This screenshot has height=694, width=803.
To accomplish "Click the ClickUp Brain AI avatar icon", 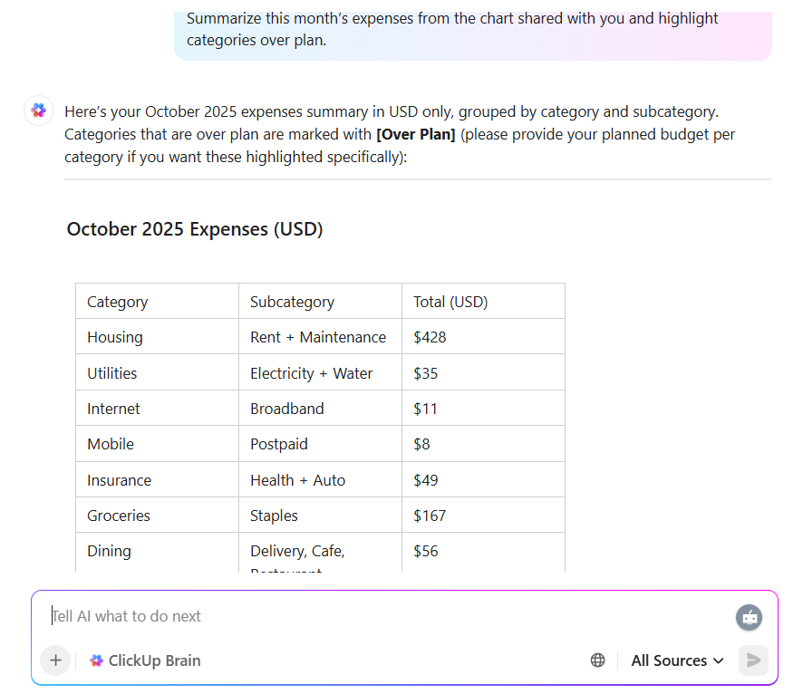I will pyautogui.click(x=38, y=110).
